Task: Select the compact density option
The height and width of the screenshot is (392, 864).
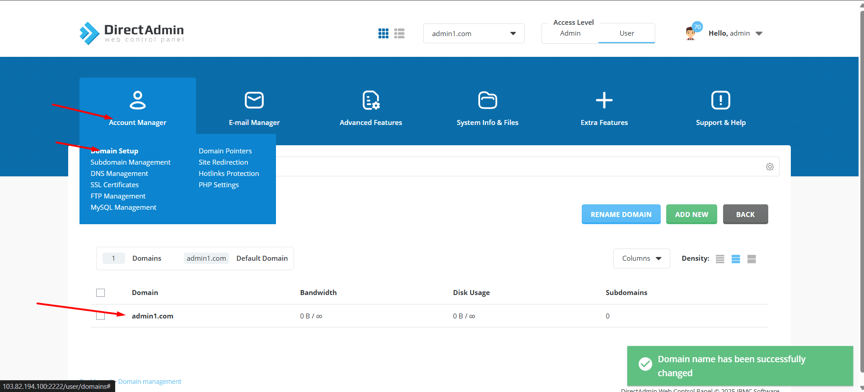Action: pos(720,259)
